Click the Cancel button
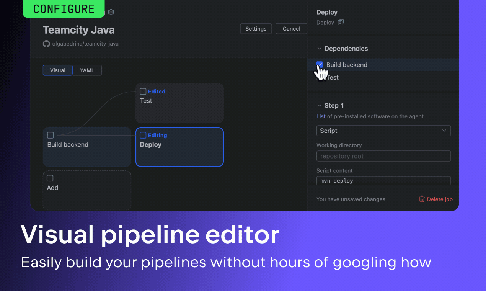Screen dimensions: 486x291 (292, 29)
